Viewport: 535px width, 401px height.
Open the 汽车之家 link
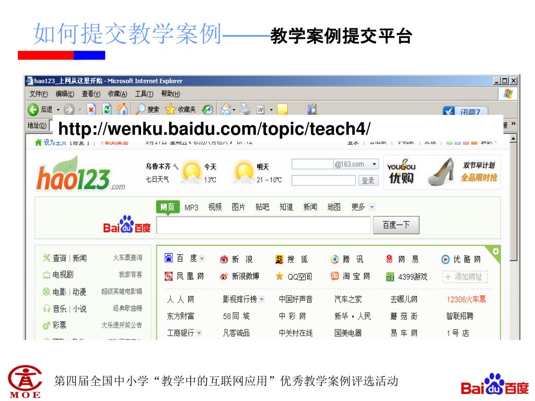[347, 299]
